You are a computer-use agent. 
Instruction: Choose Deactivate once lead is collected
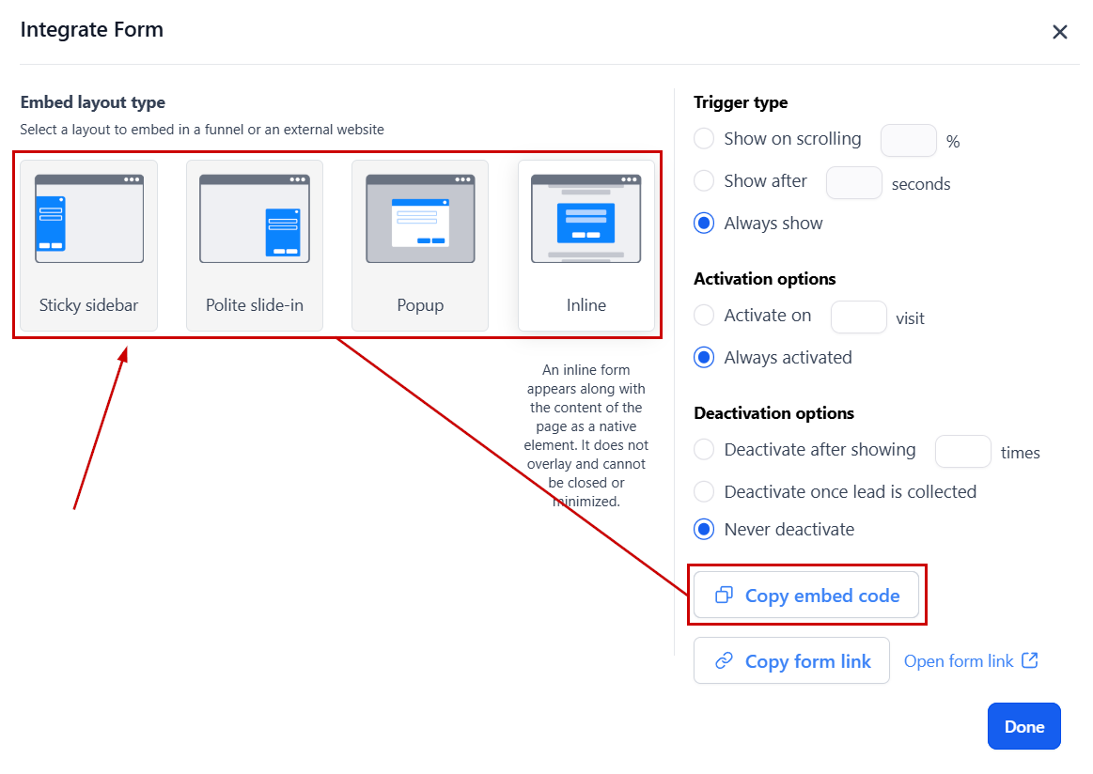704,491
